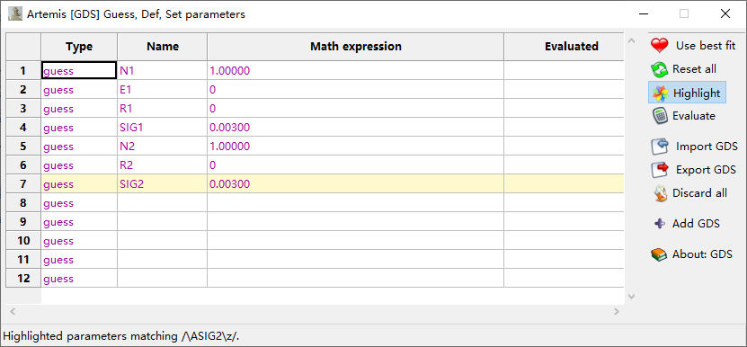This screenshot has width=747, height=347.
Task: Click the Discard all icon
Action: (x=660, y=193)
